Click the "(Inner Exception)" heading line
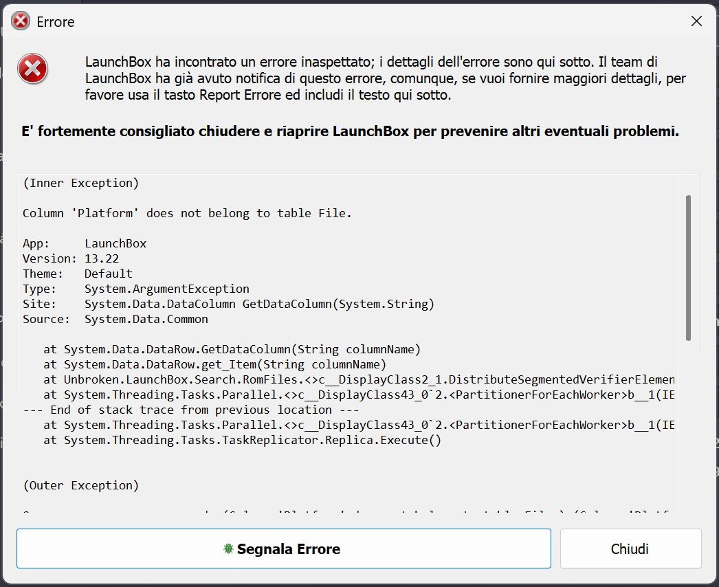Viewport: 719px width, 587px height. tap(80, 183)
